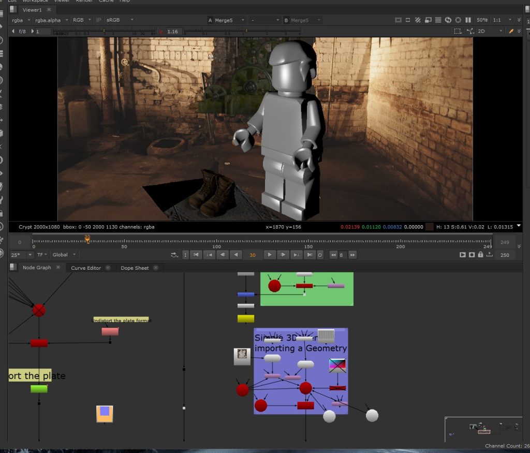Go to previous keyframe
Image resolution: width=530 pixels, height=453 pixels.
pyautogui.click(x=209, y=255)
